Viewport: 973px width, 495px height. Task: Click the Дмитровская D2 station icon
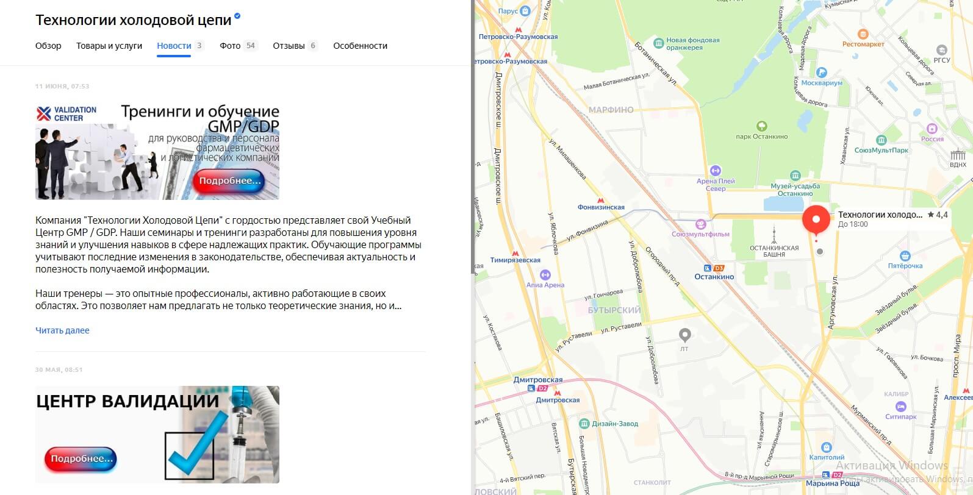coord(538,388)
